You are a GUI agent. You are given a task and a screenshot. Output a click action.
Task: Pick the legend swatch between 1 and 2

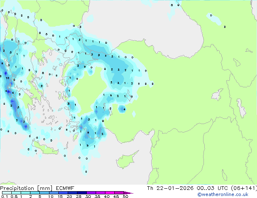26,193
